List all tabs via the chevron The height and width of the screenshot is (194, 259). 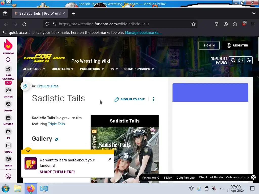click(254, 13)
